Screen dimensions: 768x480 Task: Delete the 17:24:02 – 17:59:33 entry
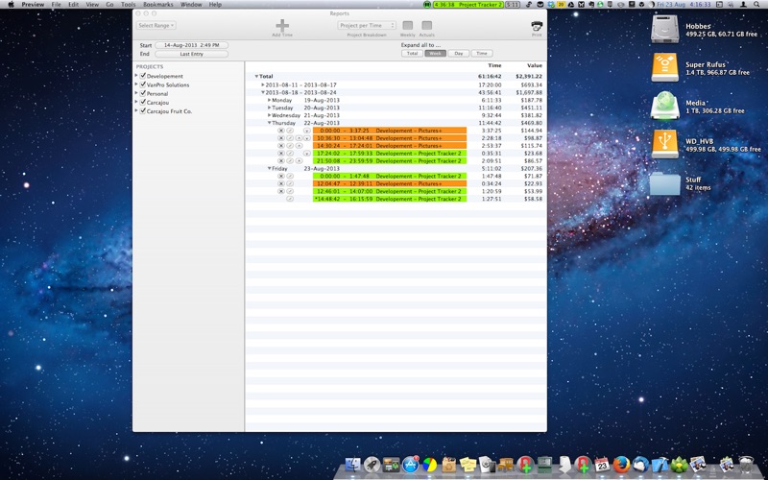coord(281,154)
